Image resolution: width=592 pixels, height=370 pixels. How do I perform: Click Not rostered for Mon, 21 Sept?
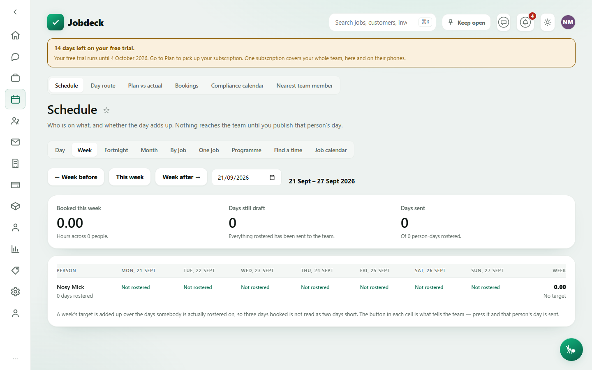[x=136, y=287]
